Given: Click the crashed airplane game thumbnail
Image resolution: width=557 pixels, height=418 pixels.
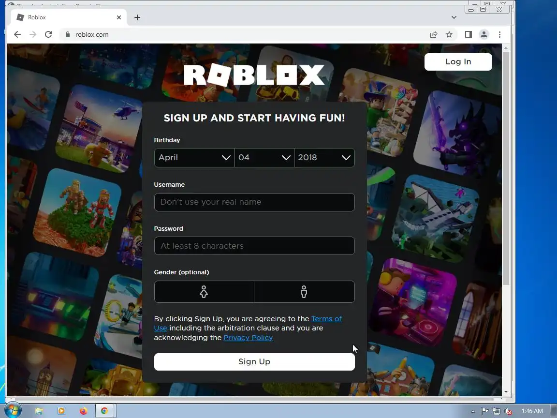Looking at the screenshot, I should [x=435, y=218].
